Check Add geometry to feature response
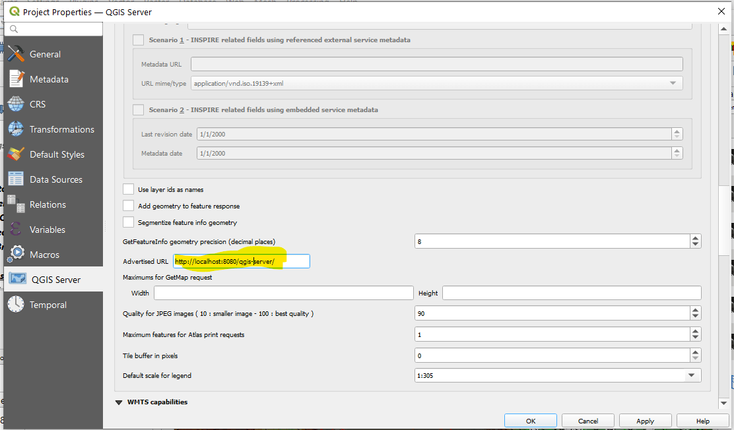 [x=128, y=205]
